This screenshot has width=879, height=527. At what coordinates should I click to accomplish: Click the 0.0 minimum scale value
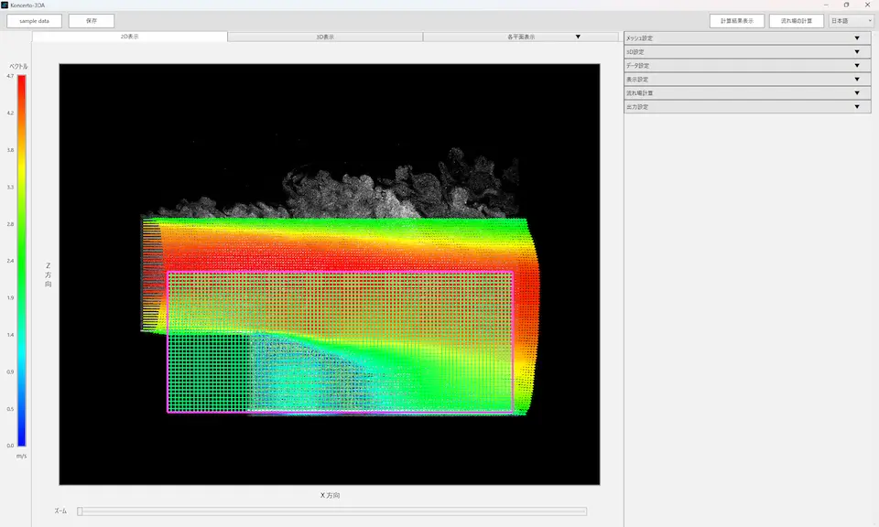click(x=10, y=446)
